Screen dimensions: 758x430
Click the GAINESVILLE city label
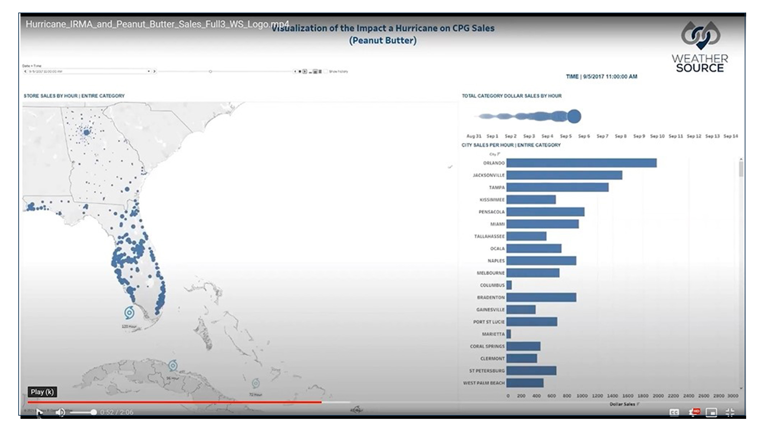point(490,309)
